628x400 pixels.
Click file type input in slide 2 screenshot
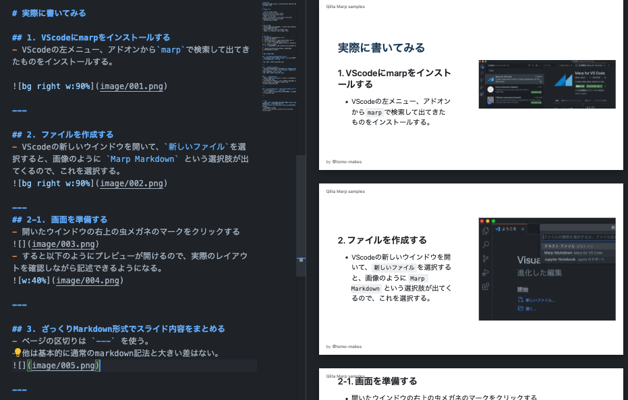pos(578,237)
